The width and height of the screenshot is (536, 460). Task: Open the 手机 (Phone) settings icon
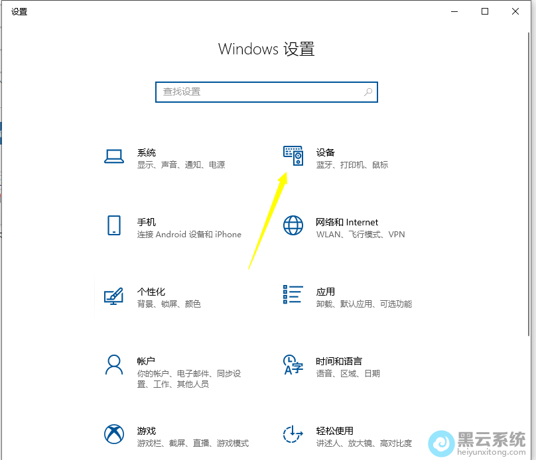[x=114, y=224]
